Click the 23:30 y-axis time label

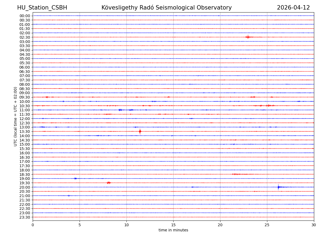point(25,217)
